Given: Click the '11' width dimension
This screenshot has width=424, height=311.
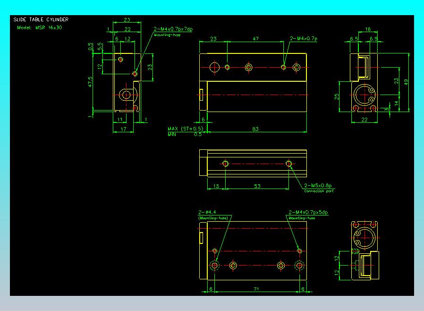Looking at the screenshot, I should [120, 120].
